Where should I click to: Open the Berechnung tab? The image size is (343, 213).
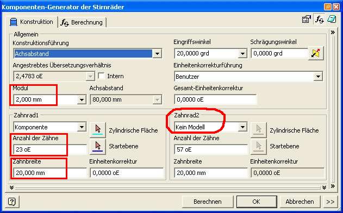[82, 22]
